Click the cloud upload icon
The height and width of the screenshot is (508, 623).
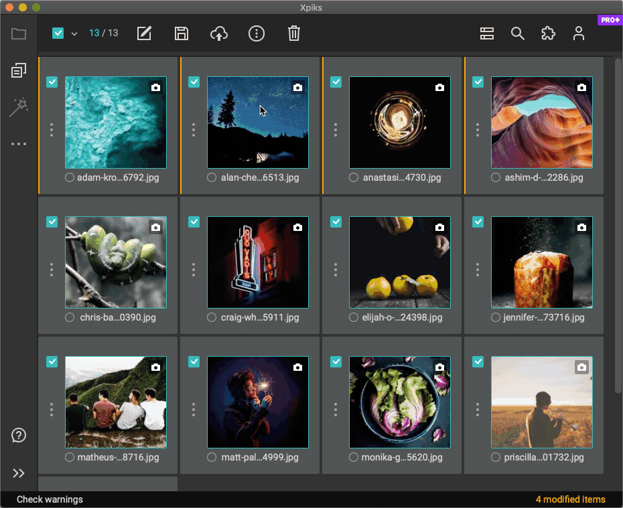(x=218, y=33)
